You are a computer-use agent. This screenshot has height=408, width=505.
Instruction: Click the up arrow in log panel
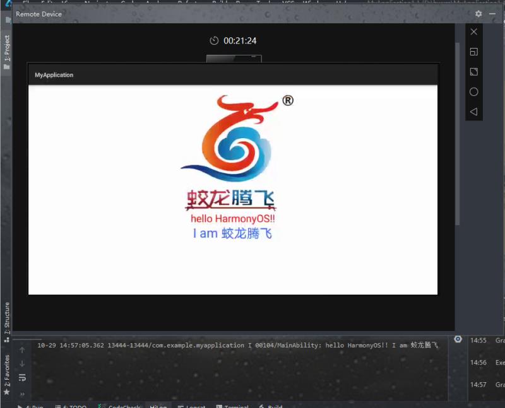pyautogui.click(x=22, y=350)
